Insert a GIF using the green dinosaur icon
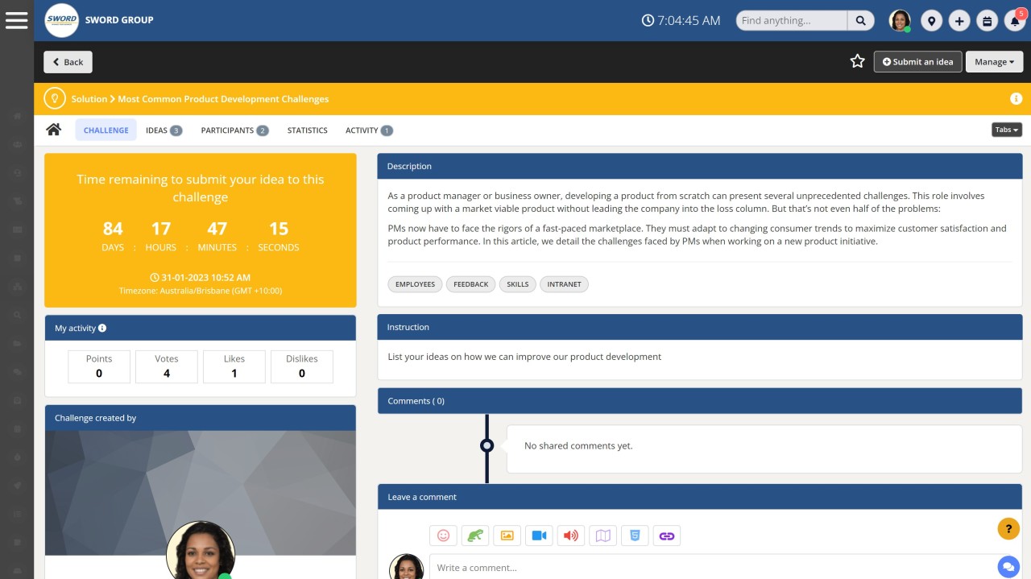This screenshot has height=579, width=1031. (475, 535)
